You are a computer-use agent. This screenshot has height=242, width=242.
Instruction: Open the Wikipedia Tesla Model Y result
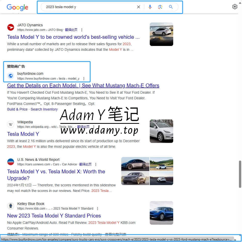[x=23, y=134]
